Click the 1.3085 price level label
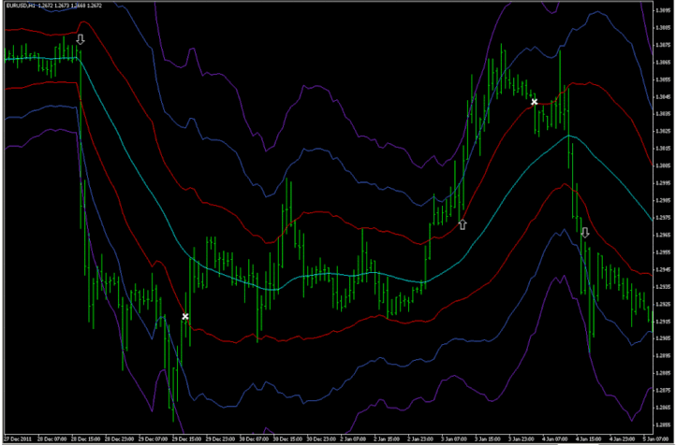Screen dimensions: 676x445 tap(664, 27)
